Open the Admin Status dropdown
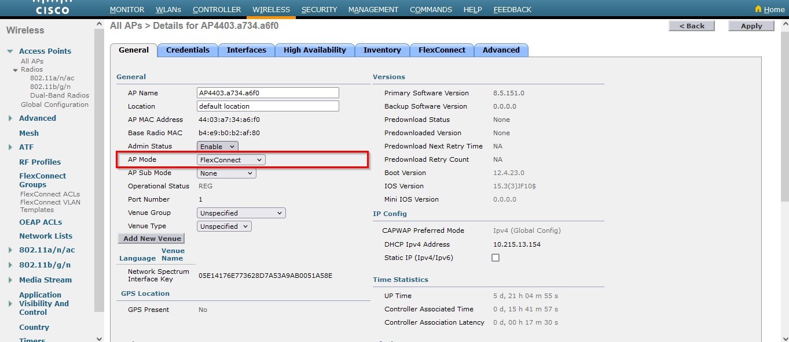The height and width of the screenshot is (342, 789). click(x=218, y=147)
